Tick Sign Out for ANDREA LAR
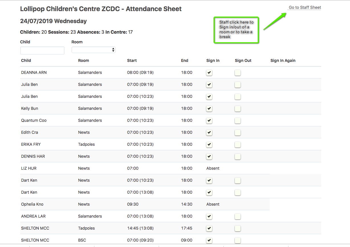The image size is (350, 247). [238, 216]
